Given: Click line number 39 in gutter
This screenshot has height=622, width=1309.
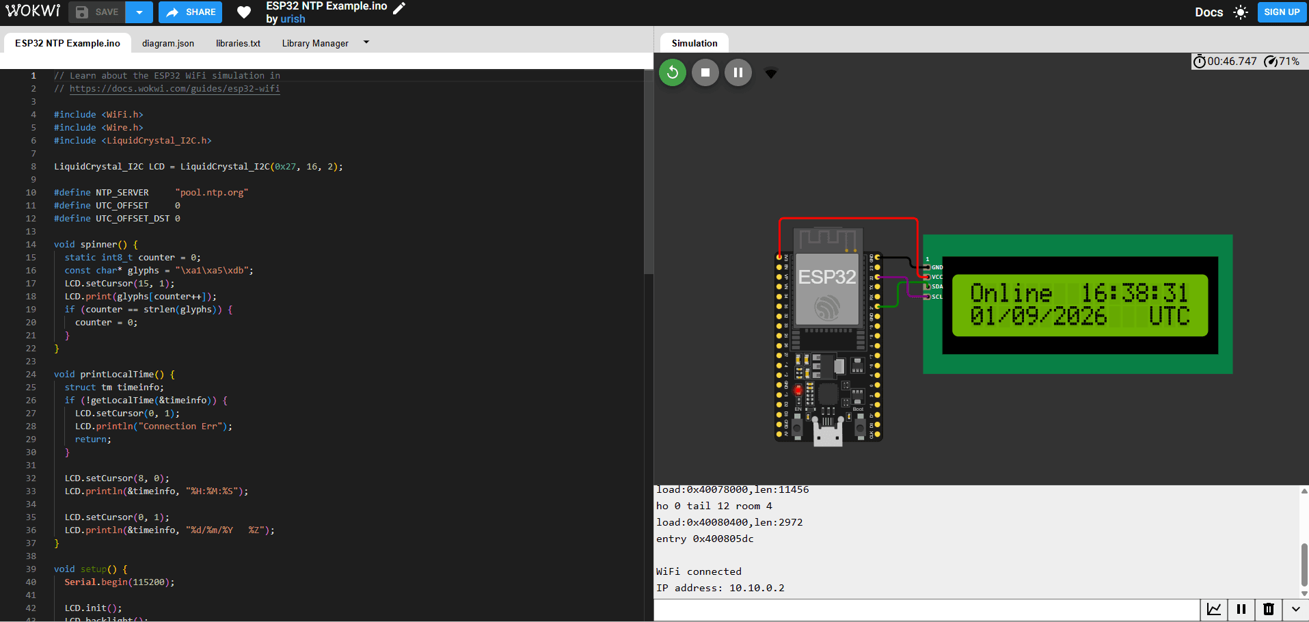Looking at the screenshot, I should coord(31,569).
